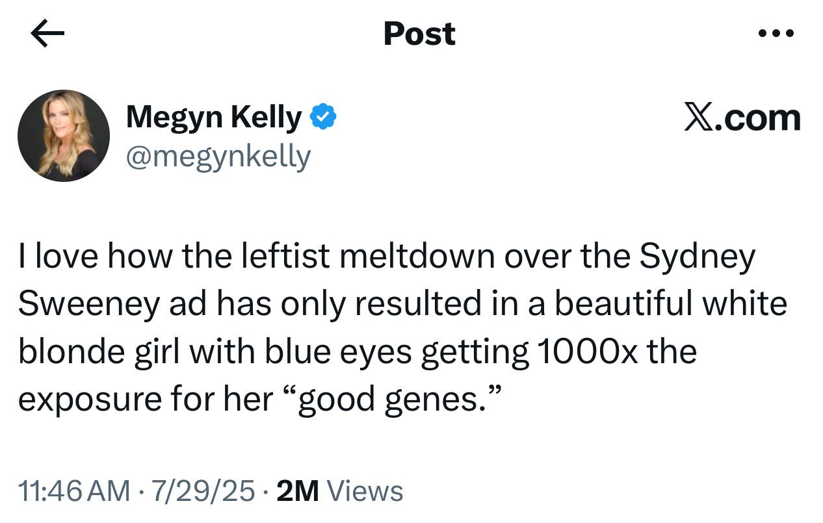Click the 7/29/25 post date

click(202, 491)
